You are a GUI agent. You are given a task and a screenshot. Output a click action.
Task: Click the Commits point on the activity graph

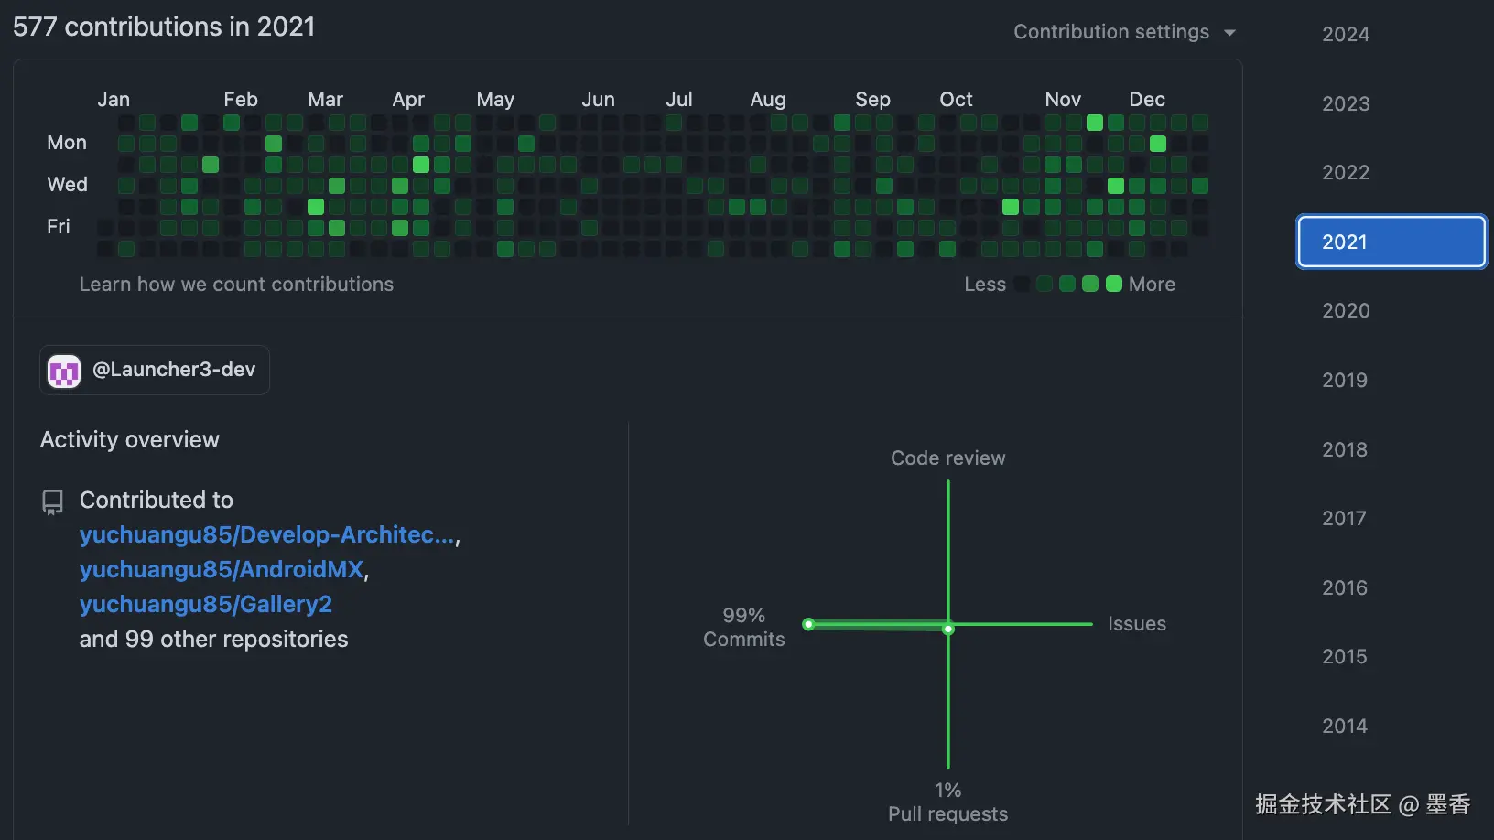click(x=807, y=624)
